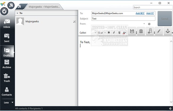Click the Search box

(153, 7)
